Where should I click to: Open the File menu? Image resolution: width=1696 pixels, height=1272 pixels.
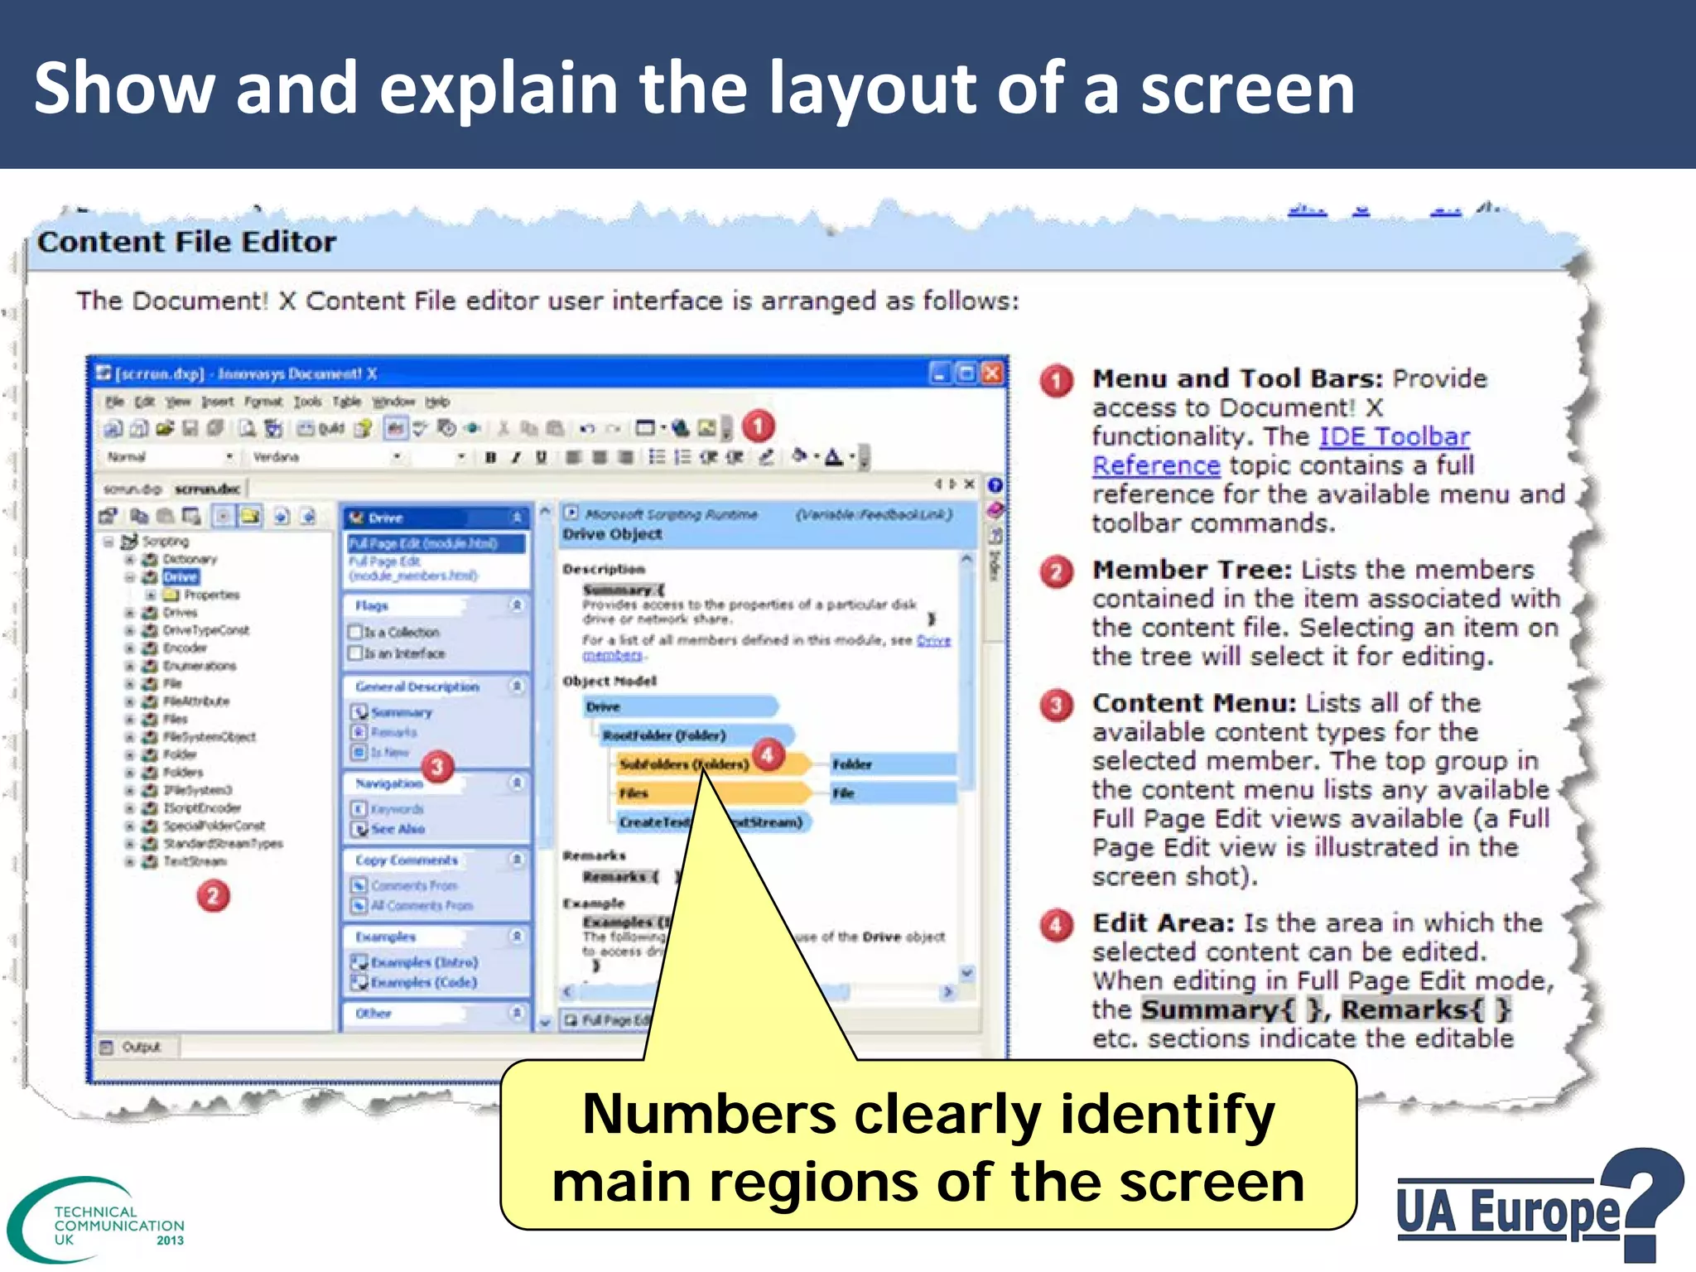pyautogui.click(x=115, y=402)
